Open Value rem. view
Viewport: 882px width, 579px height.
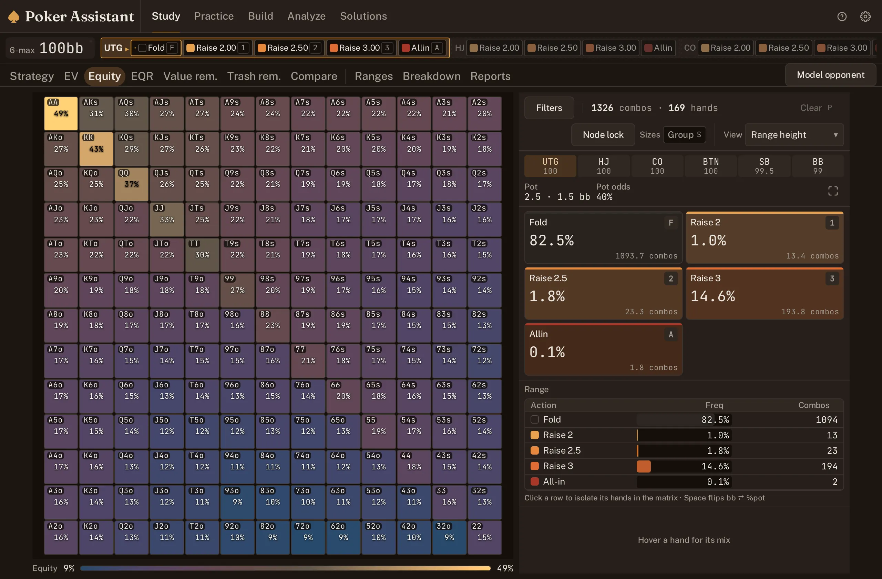[x=190, y=77]
